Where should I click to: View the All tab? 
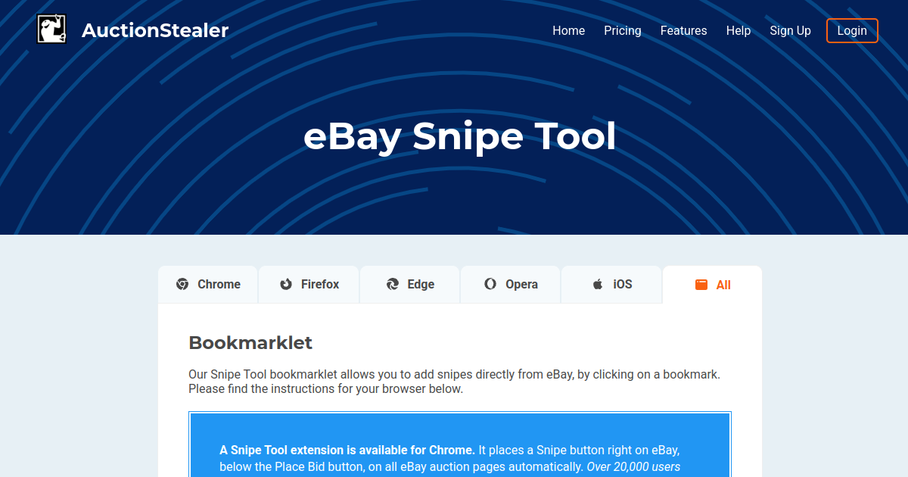point(712,285)
